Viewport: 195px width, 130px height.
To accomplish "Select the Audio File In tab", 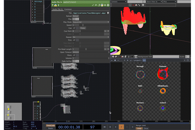I will tap(57, 9).
